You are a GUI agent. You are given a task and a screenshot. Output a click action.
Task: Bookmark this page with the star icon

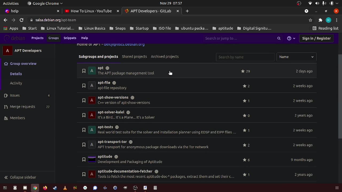[310, 20]
